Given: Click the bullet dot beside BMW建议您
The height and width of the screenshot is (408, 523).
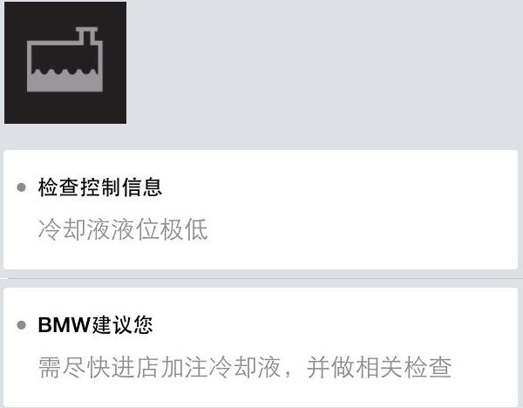Looking at the screenshot, I should pos(21,325).
